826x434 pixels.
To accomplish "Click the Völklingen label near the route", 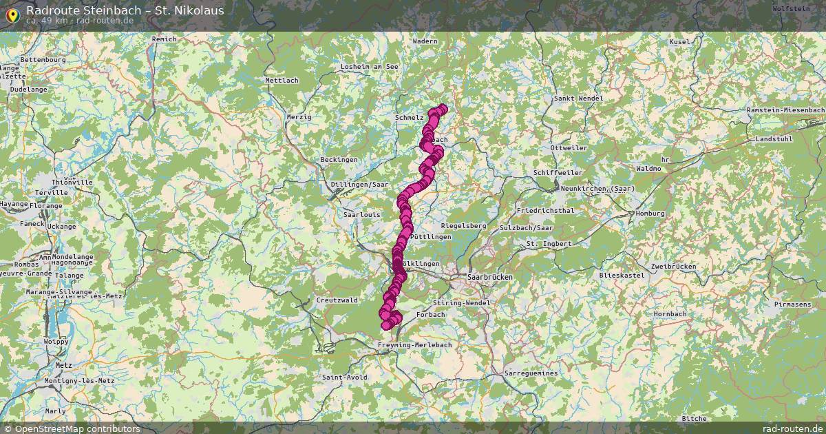I will (421, 264).
